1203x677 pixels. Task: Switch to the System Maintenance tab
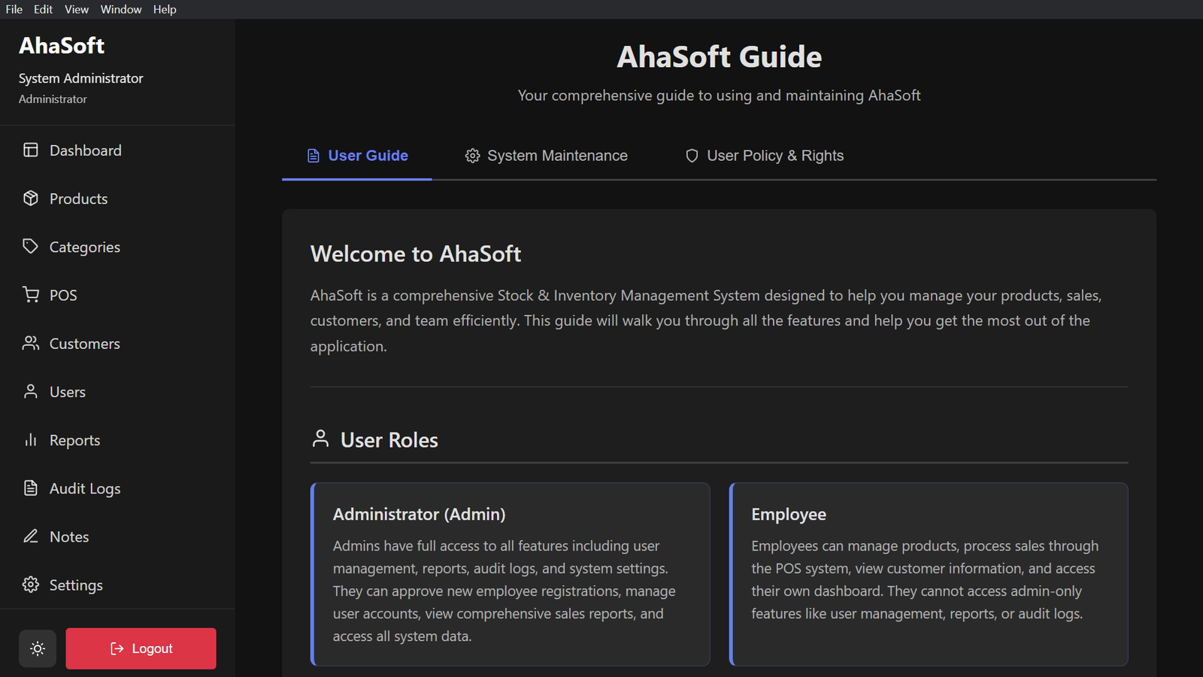(x=546, y=156)
